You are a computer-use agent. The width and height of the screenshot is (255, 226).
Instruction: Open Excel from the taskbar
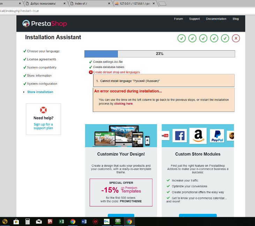pyautogui.click(x=61, y=221)
